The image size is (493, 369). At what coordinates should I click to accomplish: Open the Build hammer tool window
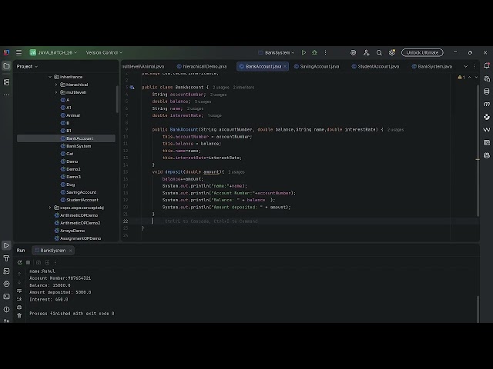pyautogui.click(x=6, y=258)
